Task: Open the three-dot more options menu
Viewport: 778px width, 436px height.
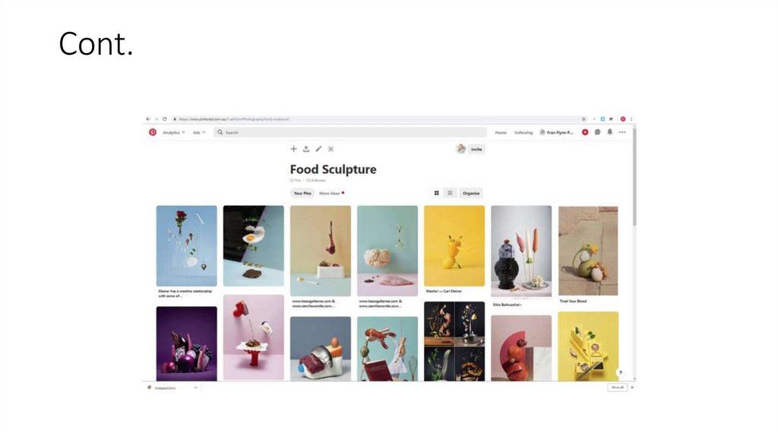Action: [622, 132]
